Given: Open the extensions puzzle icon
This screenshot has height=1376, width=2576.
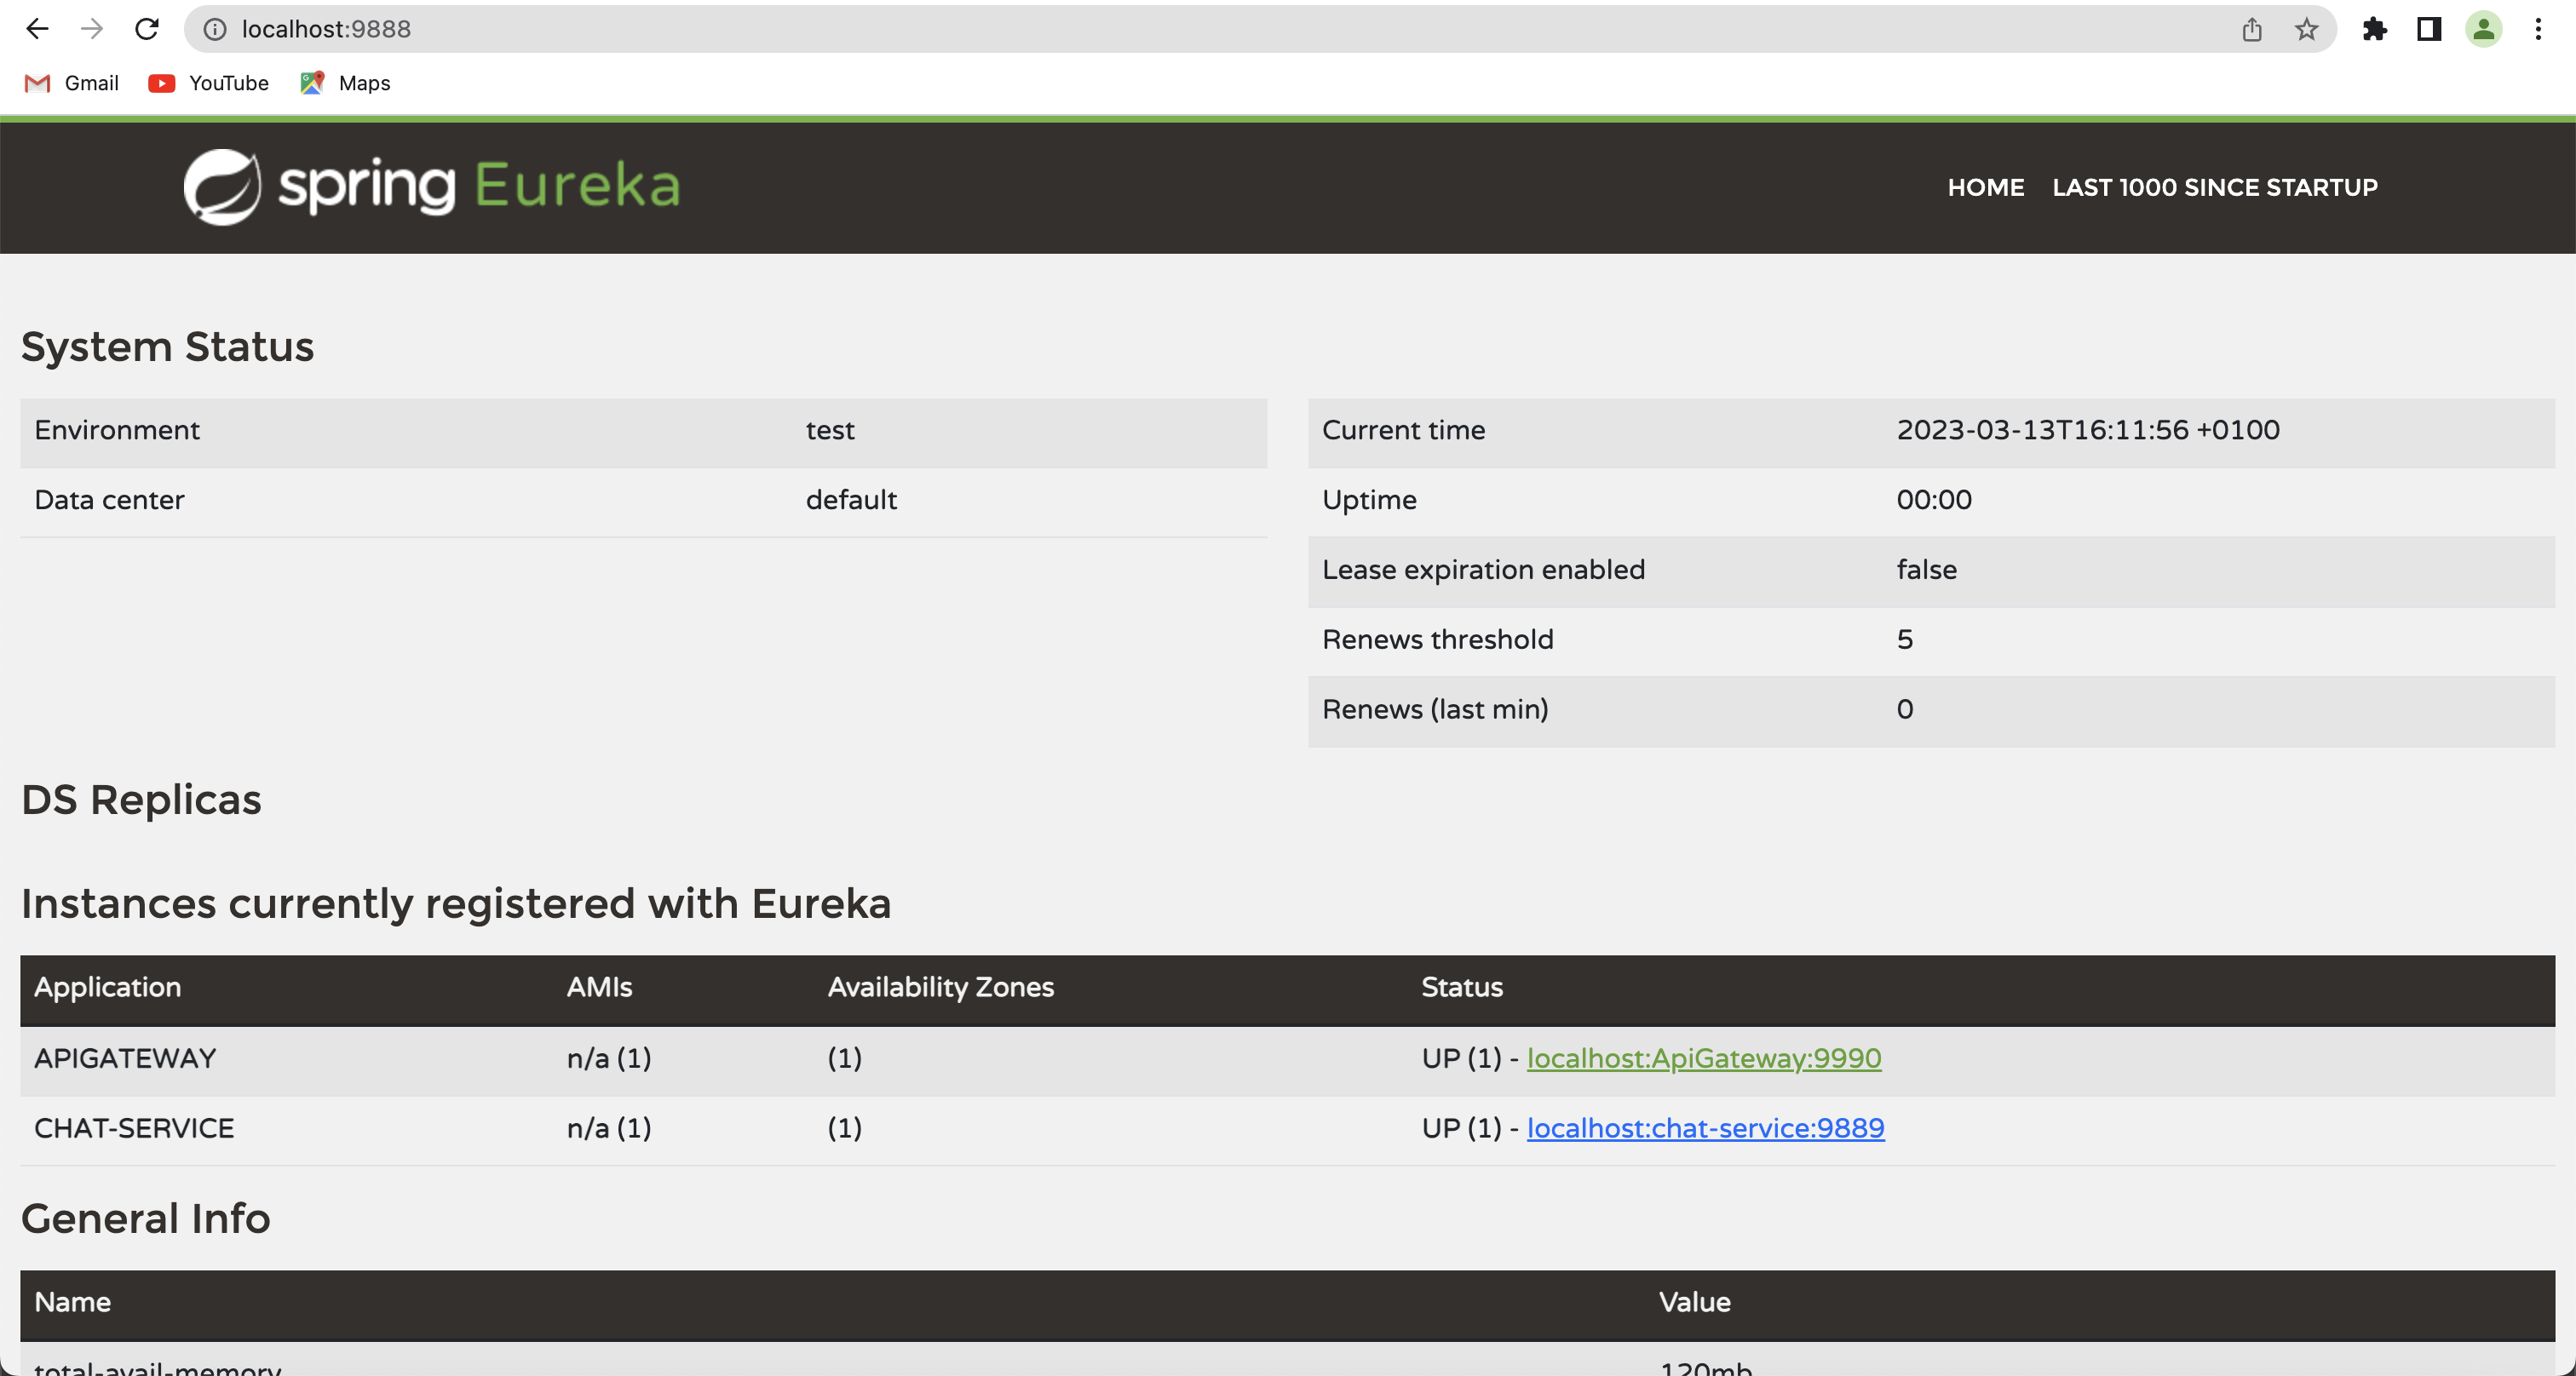Looking at the screenshot, I should tap(2374, 29).
